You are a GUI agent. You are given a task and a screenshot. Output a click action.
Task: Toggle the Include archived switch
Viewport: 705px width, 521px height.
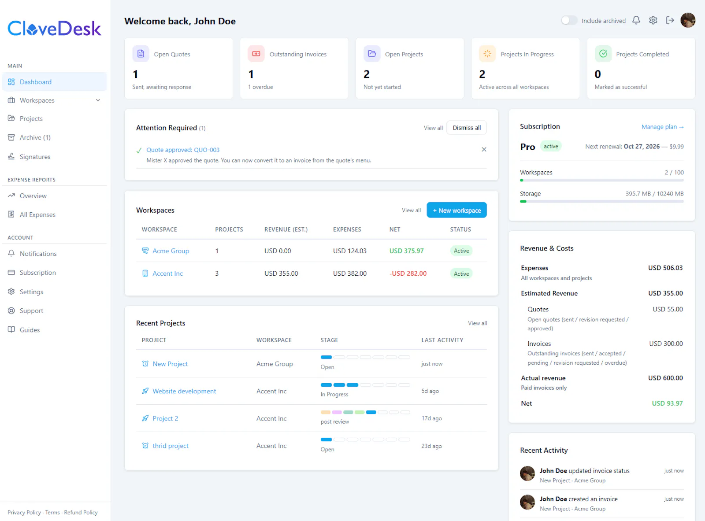coord(569,20)
